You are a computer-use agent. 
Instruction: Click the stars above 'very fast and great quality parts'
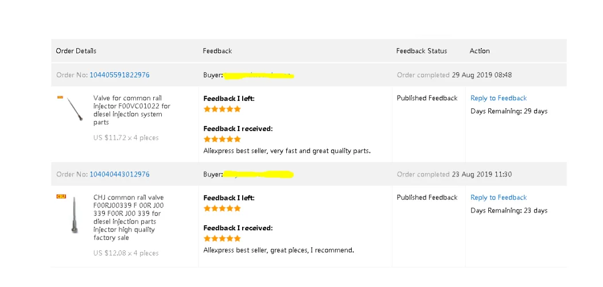[222, 139]
